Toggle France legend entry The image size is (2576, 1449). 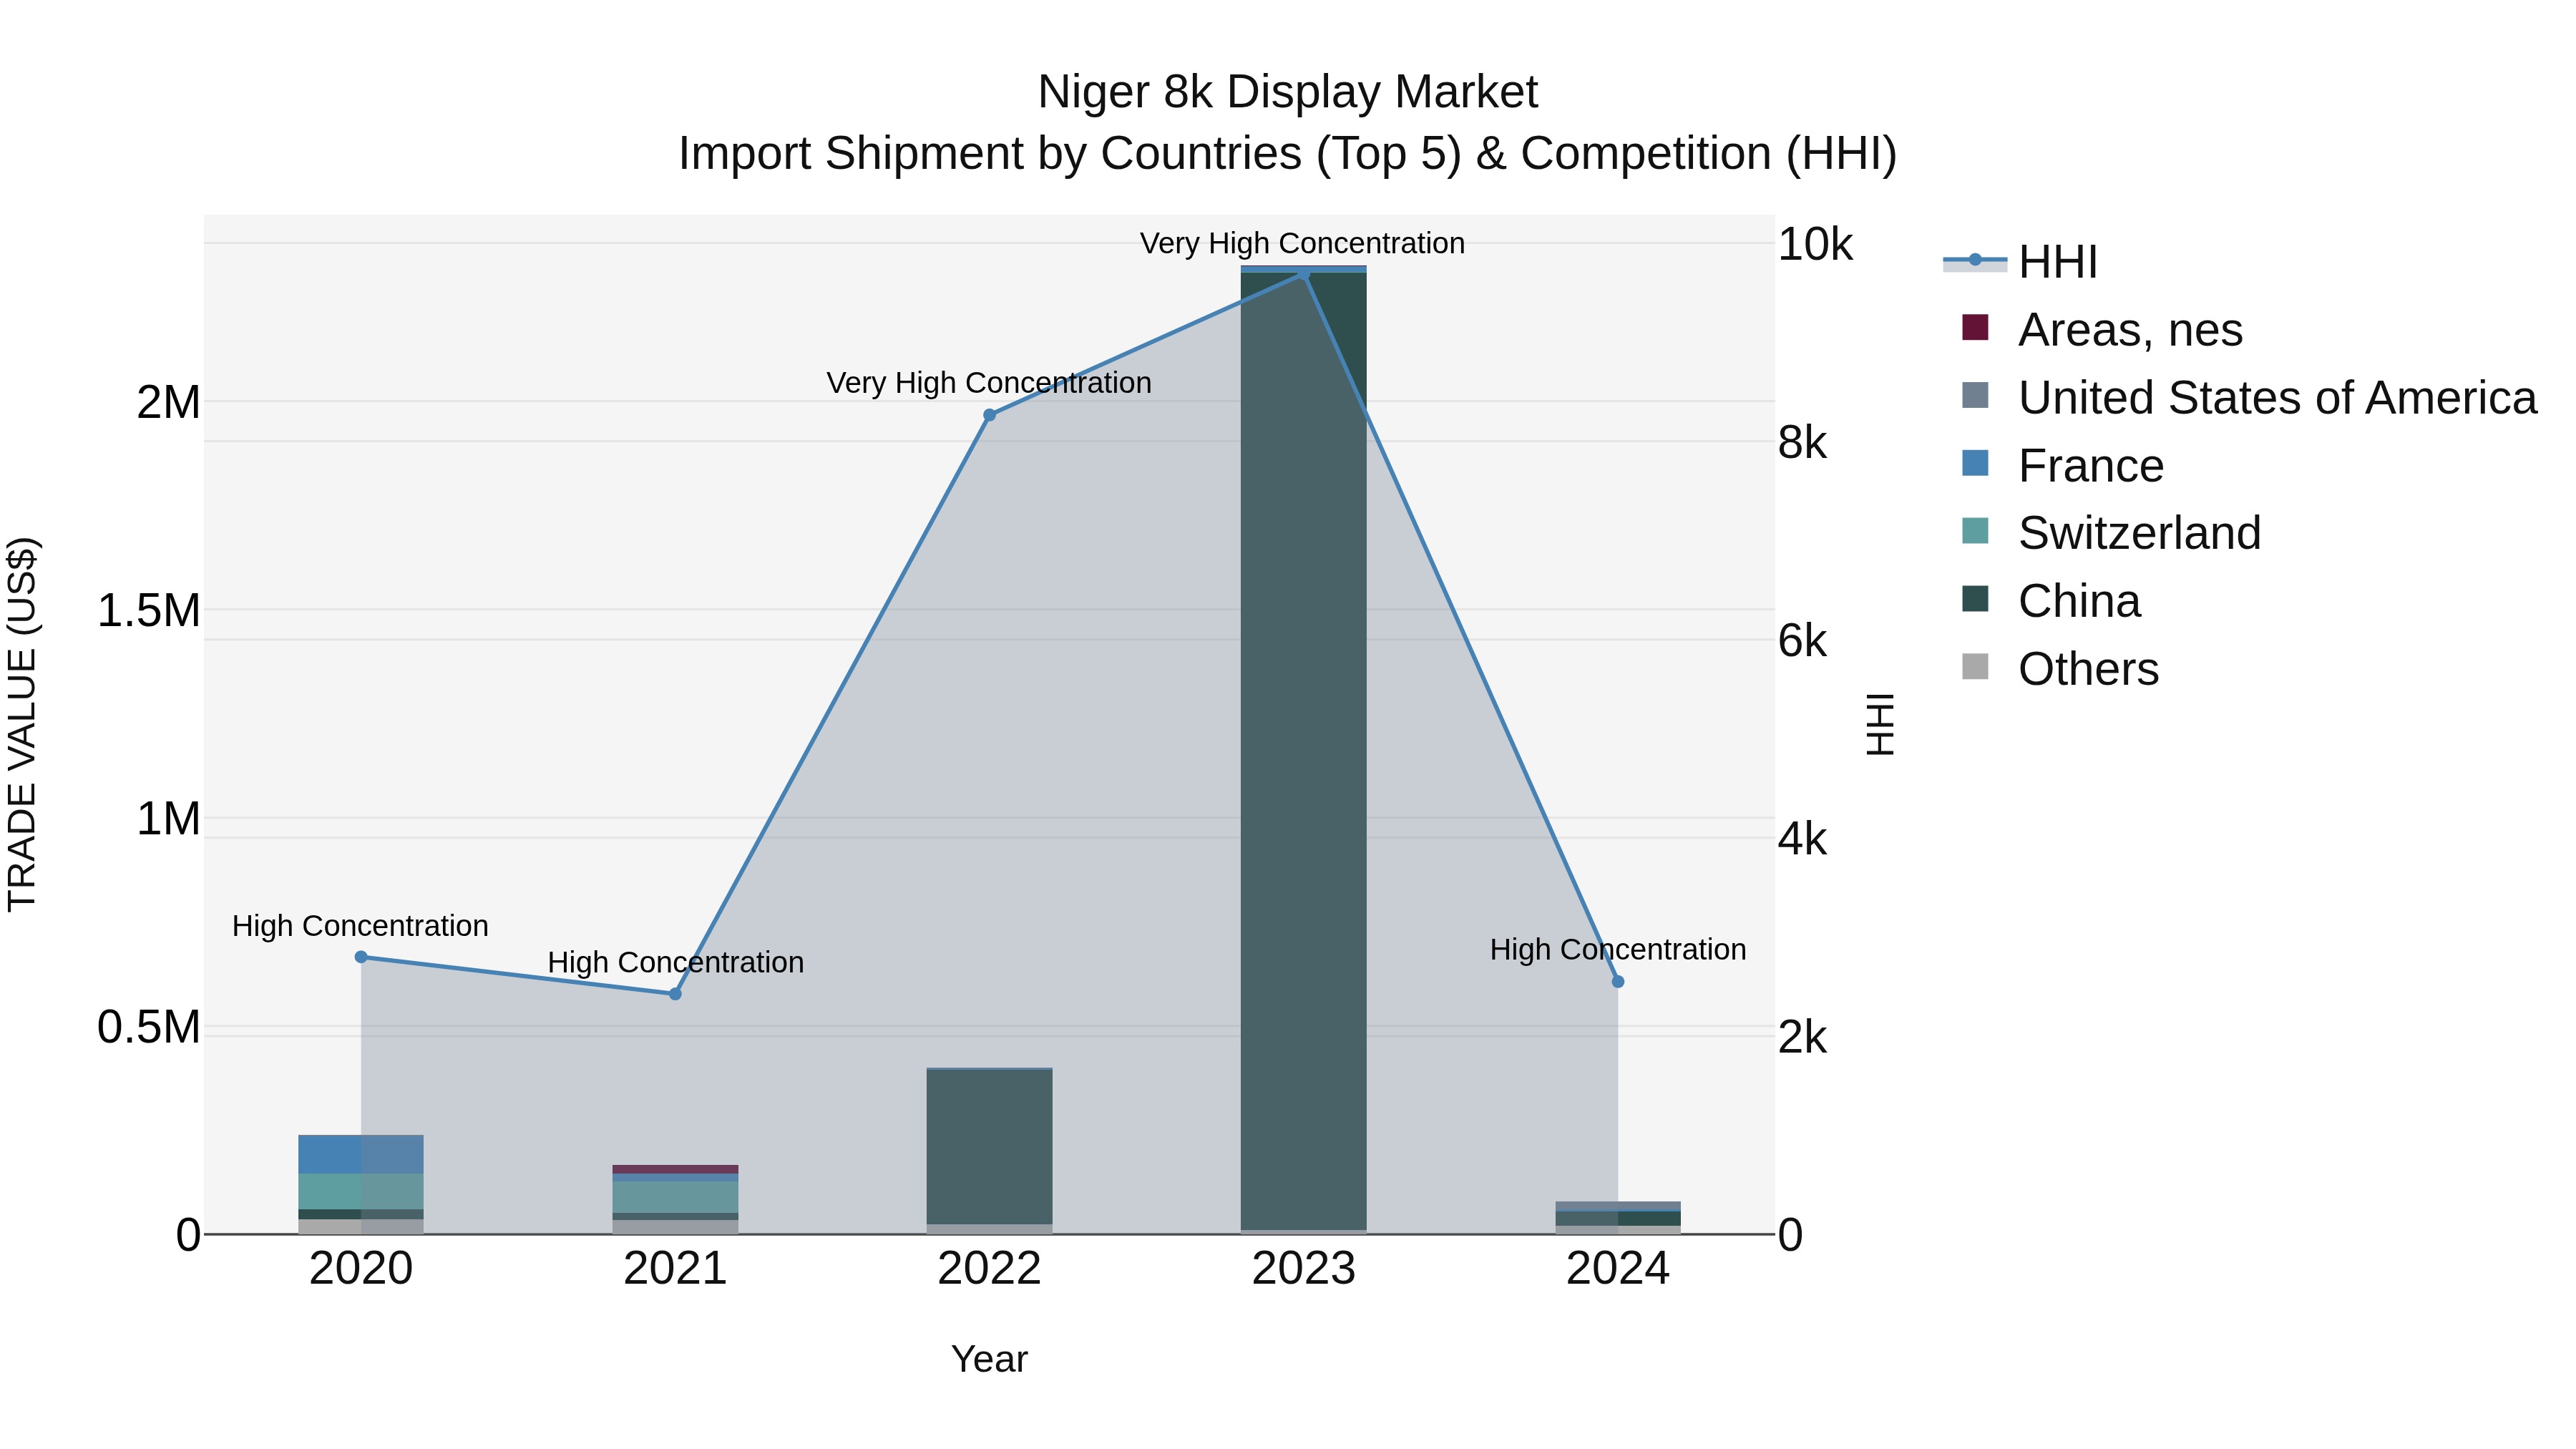2063,465
